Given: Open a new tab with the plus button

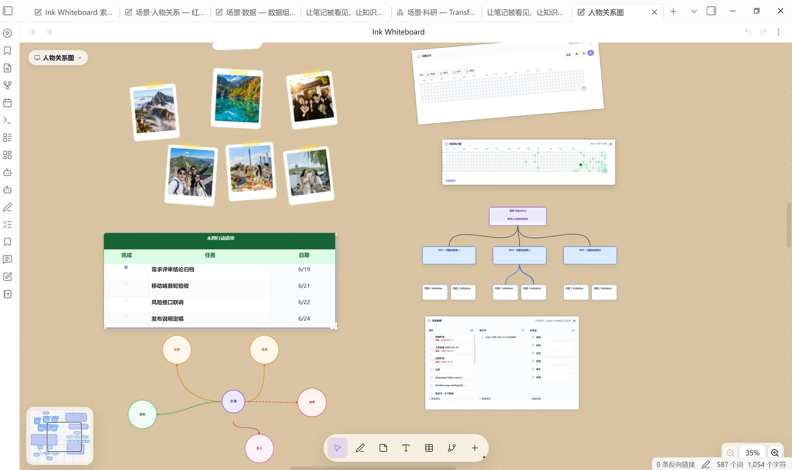Looking at the screenshot, I should click(673, 11).
